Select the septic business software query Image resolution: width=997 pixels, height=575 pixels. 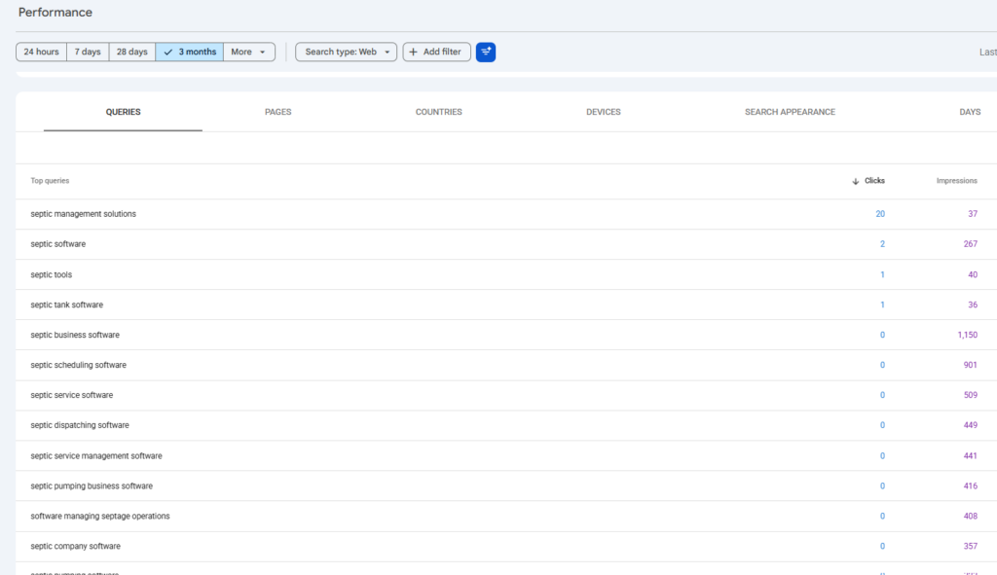[75, 335]
